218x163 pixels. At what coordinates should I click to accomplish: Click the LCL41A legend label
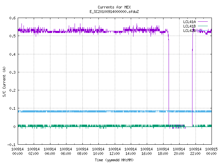(x=189, y=22)
